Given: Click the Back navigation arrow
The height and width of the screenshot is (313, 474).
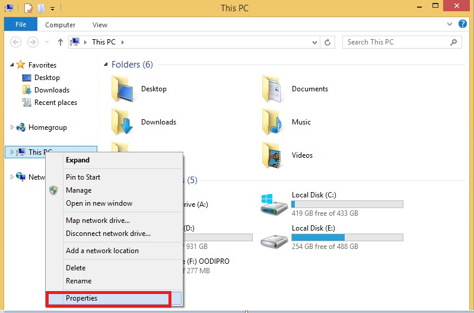Looking at the screenshot, I should pos(15,42).
